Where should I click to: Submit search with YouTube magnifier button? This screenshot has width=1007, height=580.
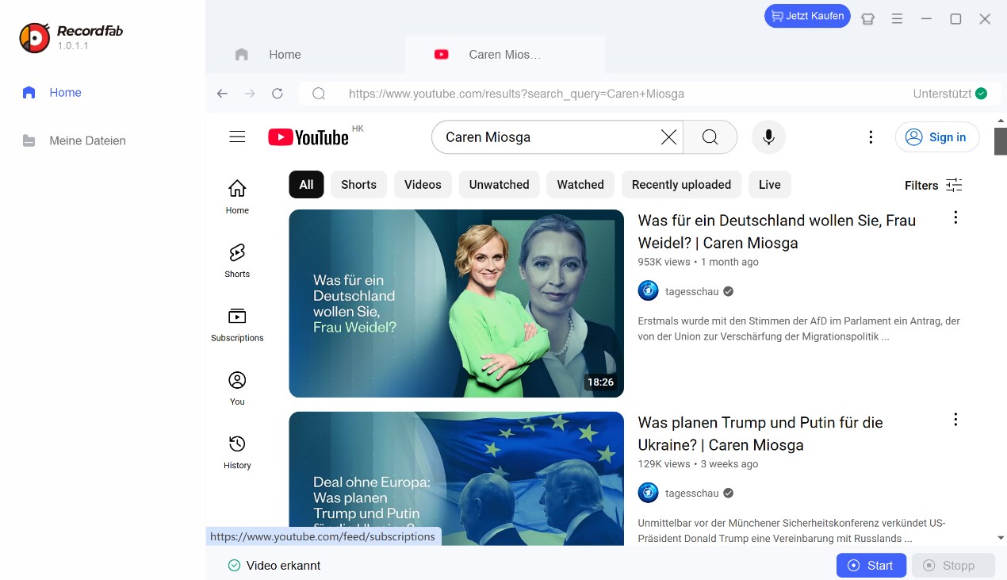click(x=710, y=137)
